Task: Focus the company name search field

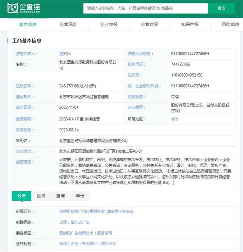Action: tap(145, 8)
